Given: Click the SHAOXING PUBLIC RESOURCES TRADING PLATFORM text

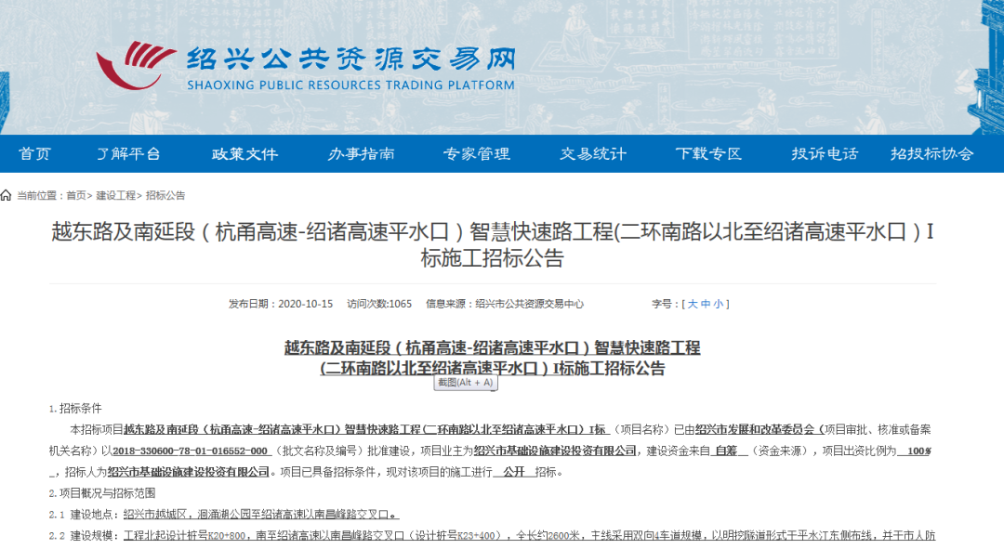Looking at the screenshot, I should [x=350, y=85].
